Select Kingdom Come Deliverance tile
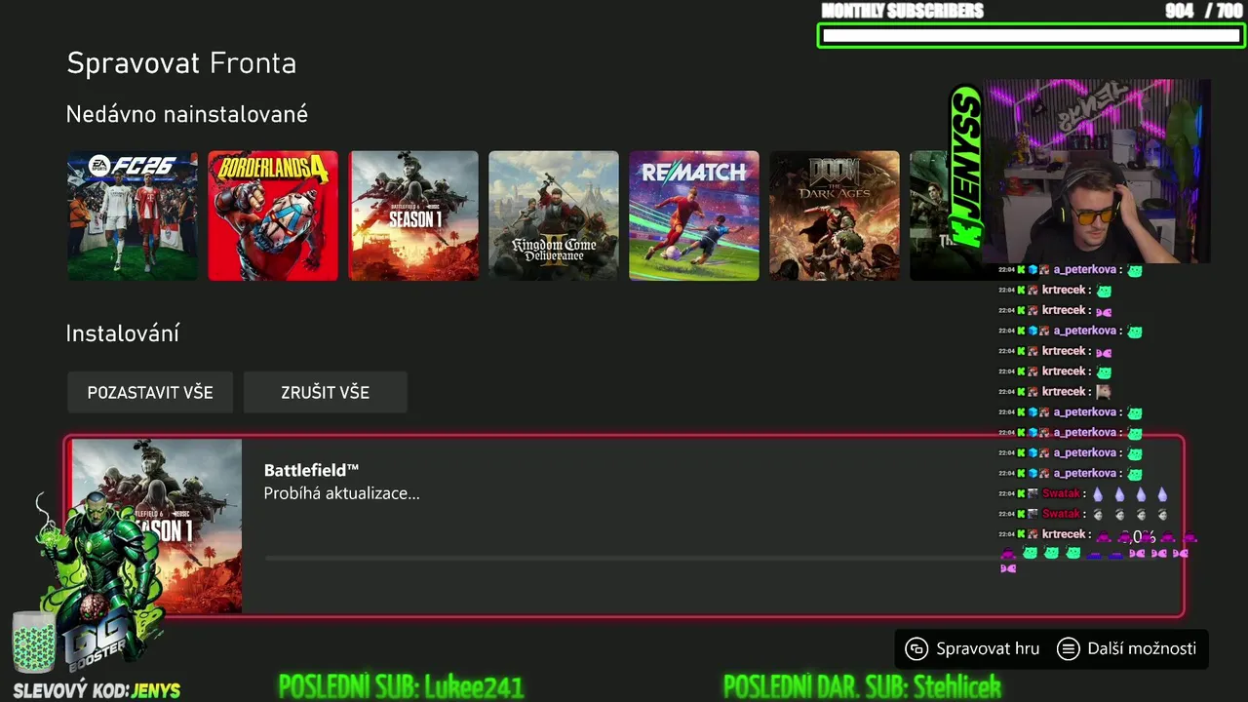Screen dimensions: 1248x702 point(554,215)
